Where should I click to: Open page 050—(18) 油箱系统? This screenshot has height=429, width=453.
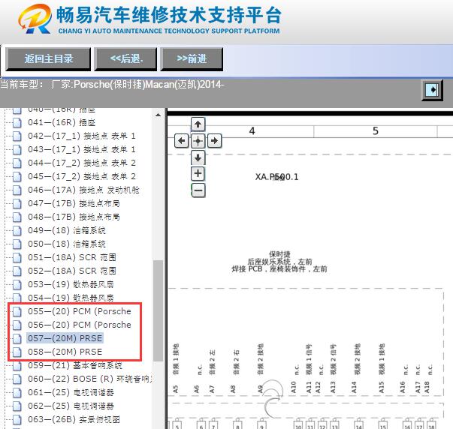tap(67, 244)
